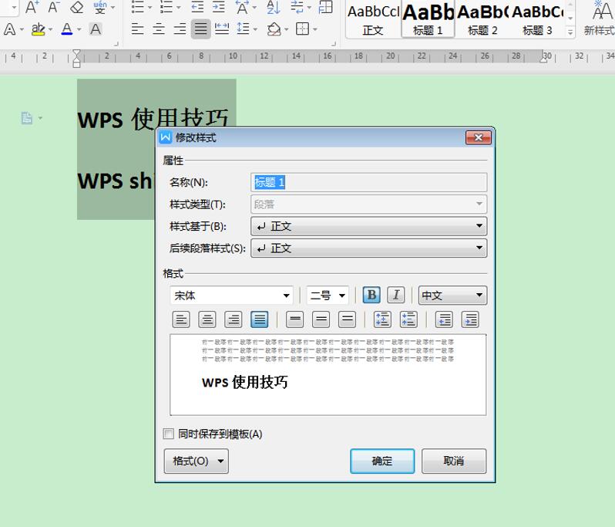Click the 名称 style name input field
This screenshot has width=615, height=527.
pyautogui.click(x=368, y=183)
